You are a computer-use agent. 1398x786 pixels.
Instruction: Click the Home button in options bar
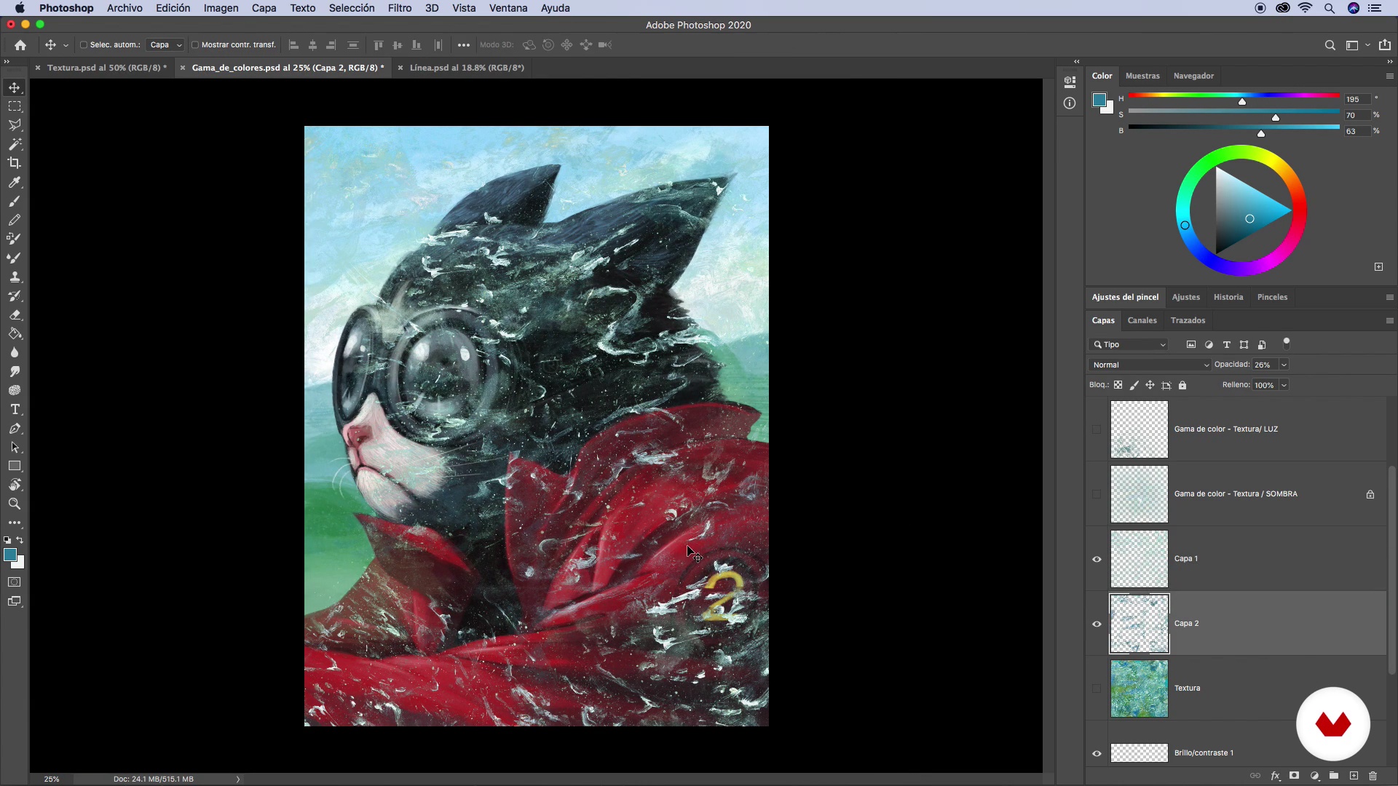(20, 45)
